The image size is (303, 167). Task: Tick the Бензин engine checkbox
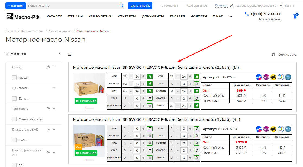click(x=14, y=99)
